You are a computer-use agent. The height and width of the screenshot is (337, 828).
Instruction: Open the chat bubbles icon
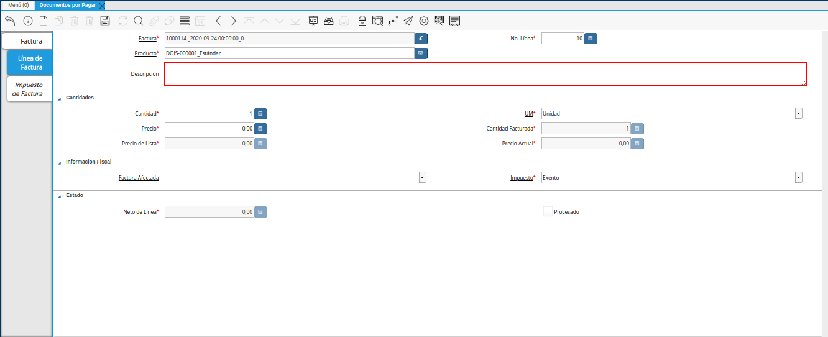click(x=168, y=21)
